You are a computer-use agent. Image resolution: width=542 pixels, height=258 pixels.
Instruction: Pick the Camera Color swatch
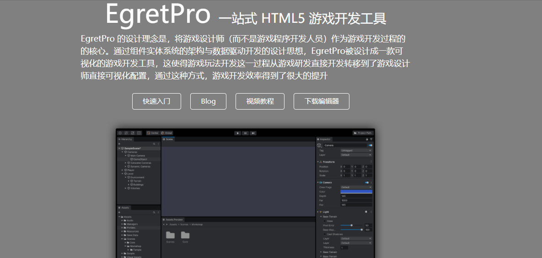[356, 191]
